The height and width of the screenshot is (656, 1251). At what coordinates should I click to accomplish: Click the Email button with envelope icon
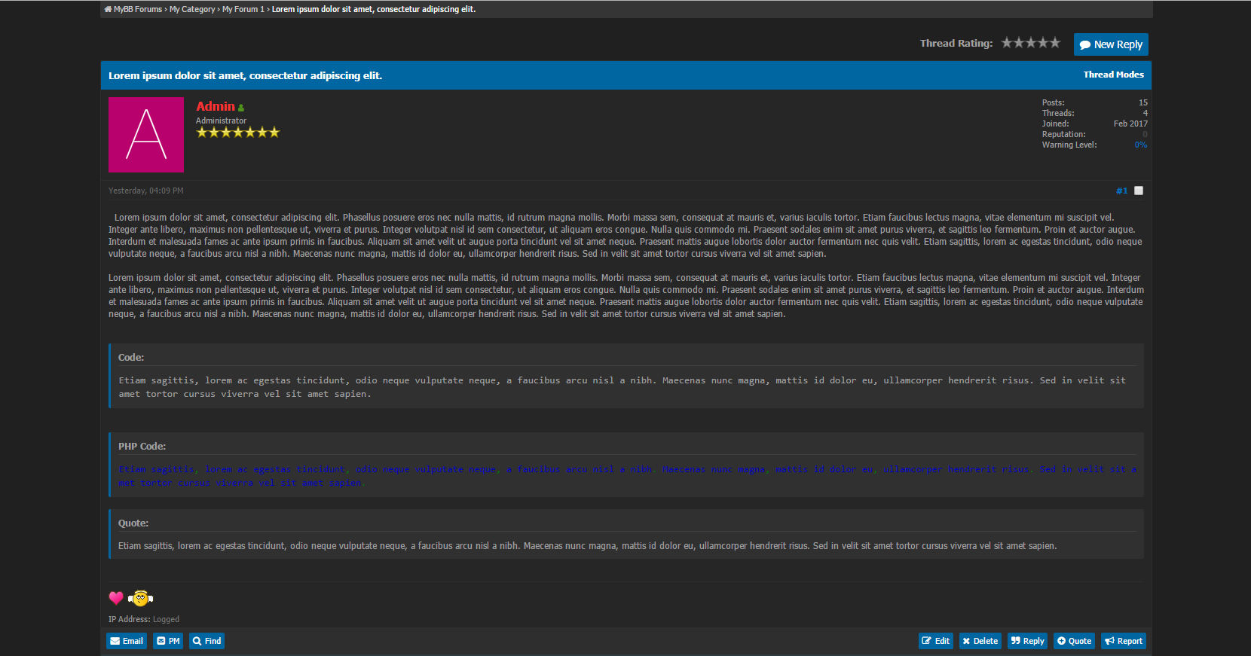tap(127, 641)
